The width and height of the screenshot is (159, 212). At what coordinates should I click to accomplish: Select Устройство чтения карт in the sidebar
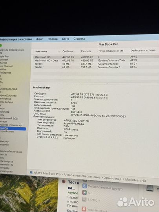click(11, 125)
